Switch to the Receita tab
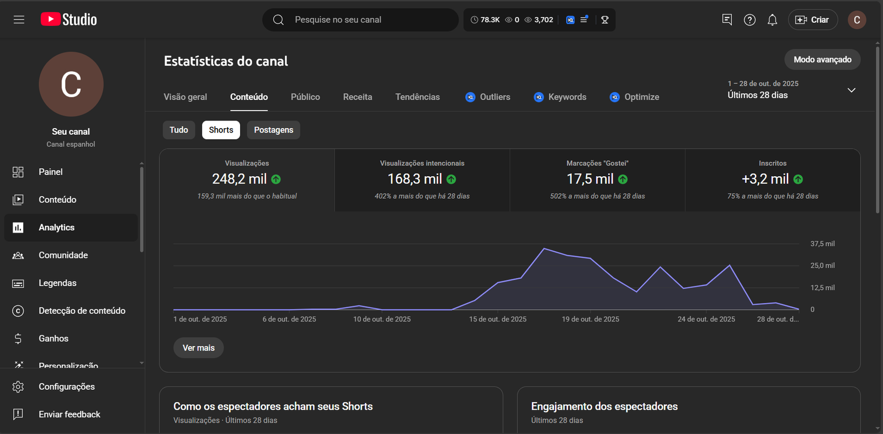 click(358, 97)
